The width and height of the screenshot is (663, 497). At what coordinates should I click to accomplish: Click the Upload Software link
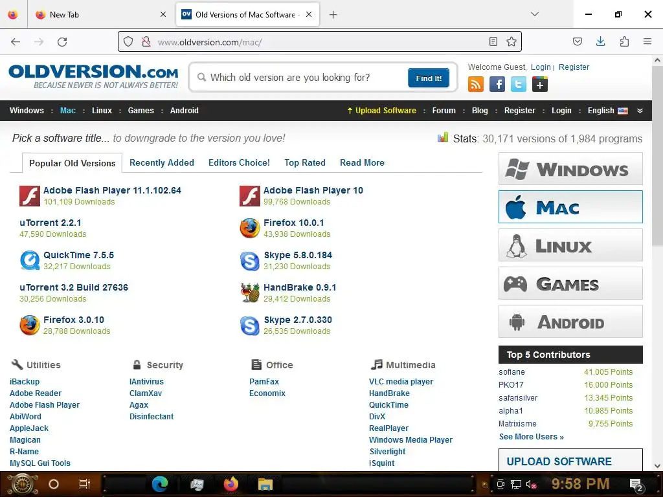coord(382,111)
